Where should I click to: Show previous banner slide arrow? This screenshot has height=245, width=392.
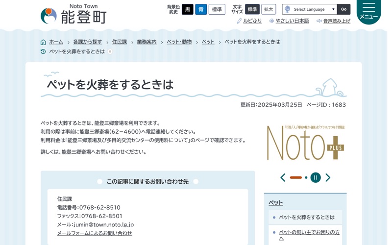tap(283, 177)
